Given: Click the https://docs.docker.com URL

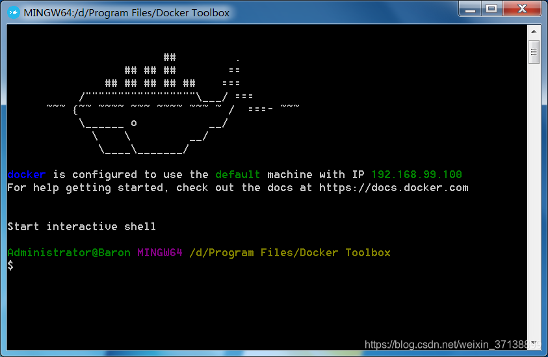Looking at the screenshot, I should click(393, 188).
